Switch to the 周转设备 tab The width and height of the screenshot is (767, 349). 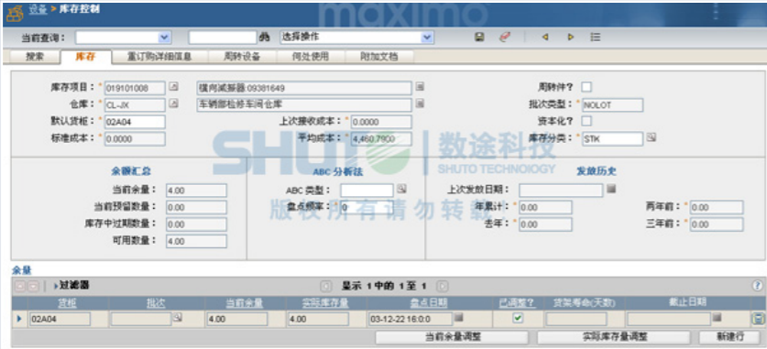(x=242, y=57)
